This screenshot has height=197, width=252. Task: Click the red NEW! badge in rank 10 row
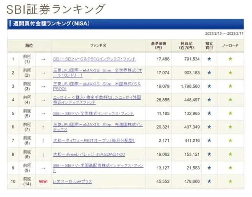[43, 181]
